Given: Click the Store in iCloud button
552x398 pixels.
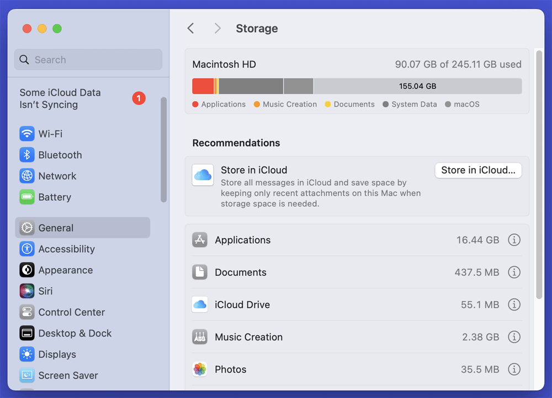Looking at the screenshot, I should click(x=478, y=170).
